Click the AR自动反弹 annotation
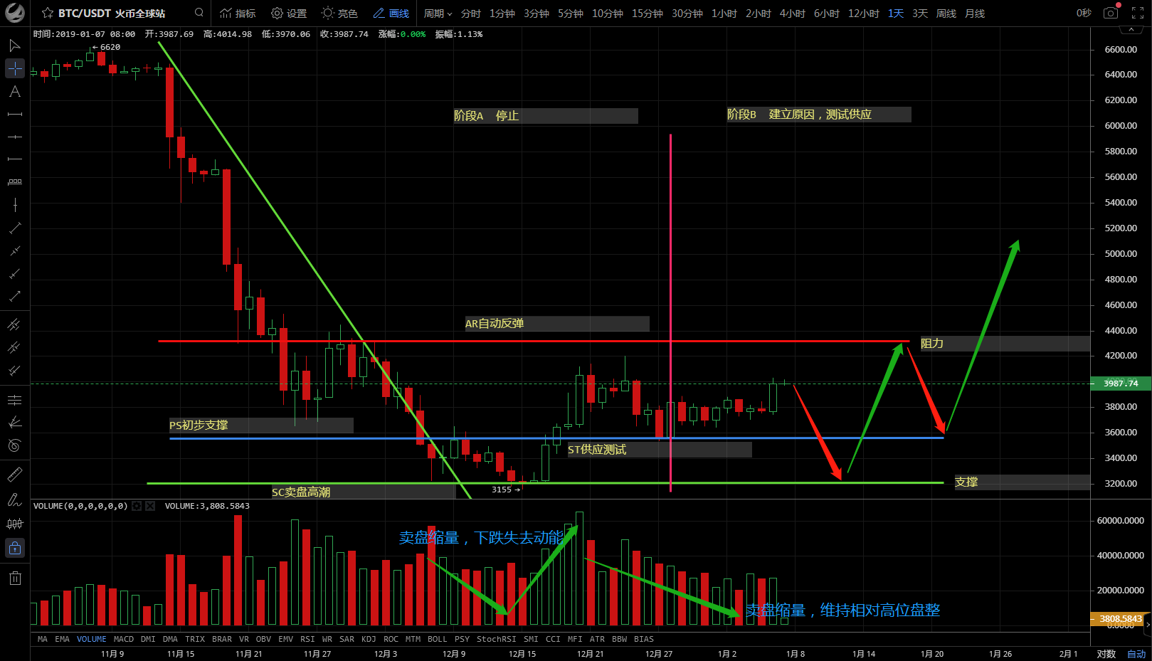This screenshot has width=1152, height=661. click(495, 324)
